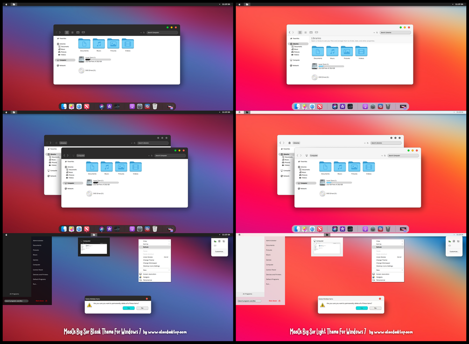Choose Personalize in dark context menu
This screenshot has height=344, width=469.
tap(154, 280)
